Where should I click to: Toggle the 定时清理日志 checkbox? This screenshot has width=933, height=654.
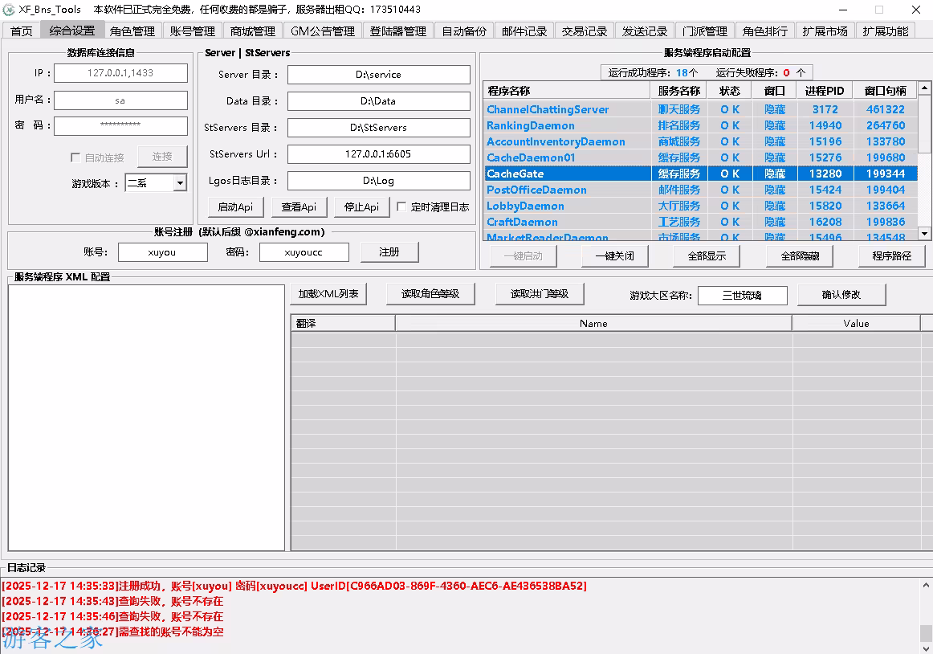[402, 206]
